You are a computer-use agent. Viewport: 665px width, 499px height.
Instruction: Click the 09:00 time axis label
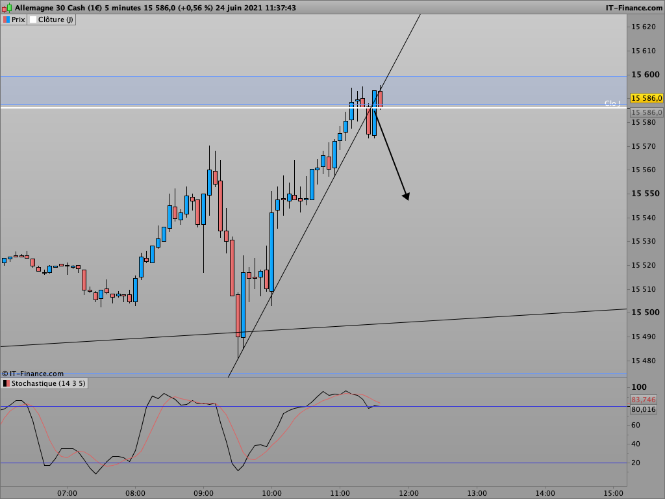click(203, 493)
